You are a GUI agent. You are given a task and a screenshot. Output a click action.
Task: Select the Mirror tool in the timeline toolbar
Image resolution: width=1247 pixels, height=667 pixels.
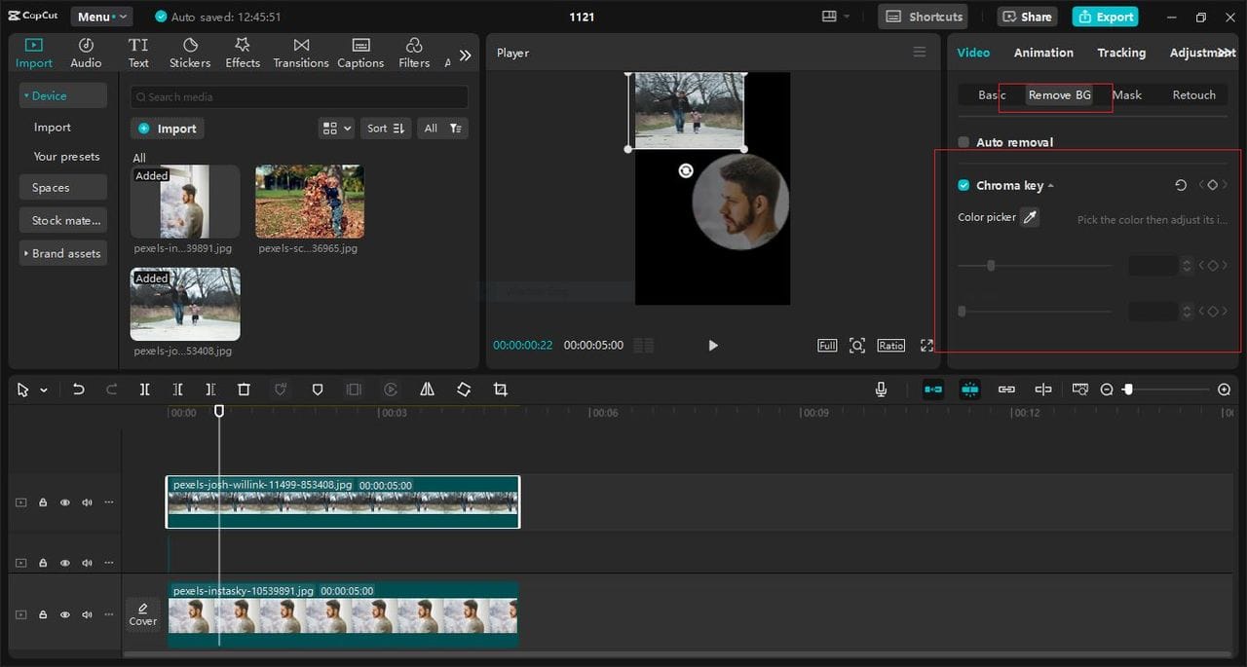coord(427,389)
